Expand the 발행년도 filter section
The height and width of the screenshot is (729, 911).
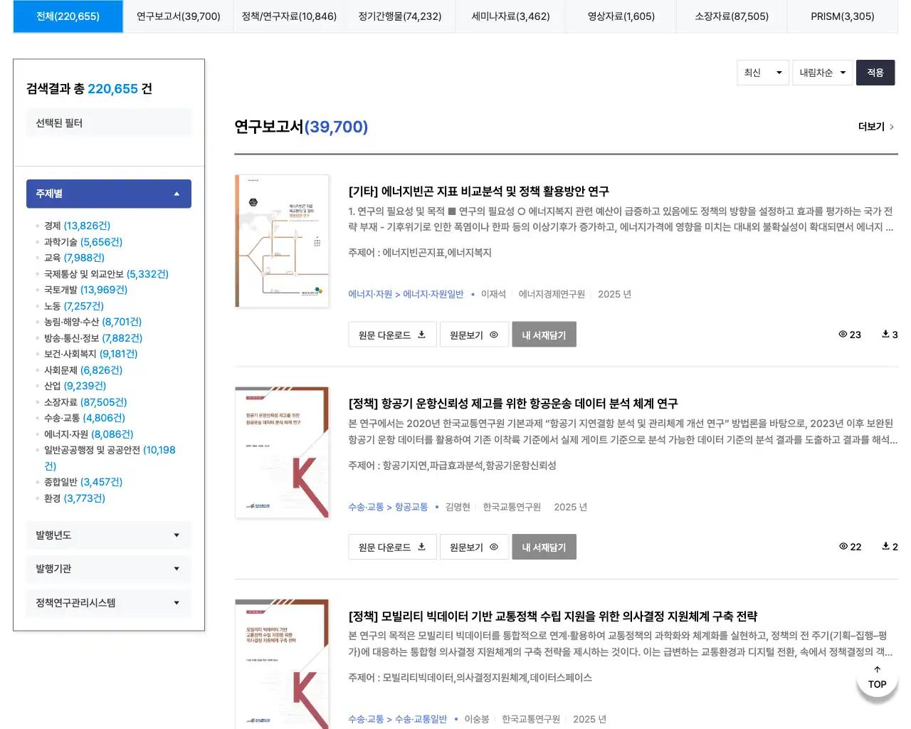[x=108, y=535]
